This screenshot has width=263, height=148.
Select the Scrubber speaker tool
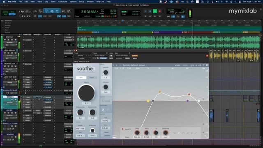[x=63, y=11]
